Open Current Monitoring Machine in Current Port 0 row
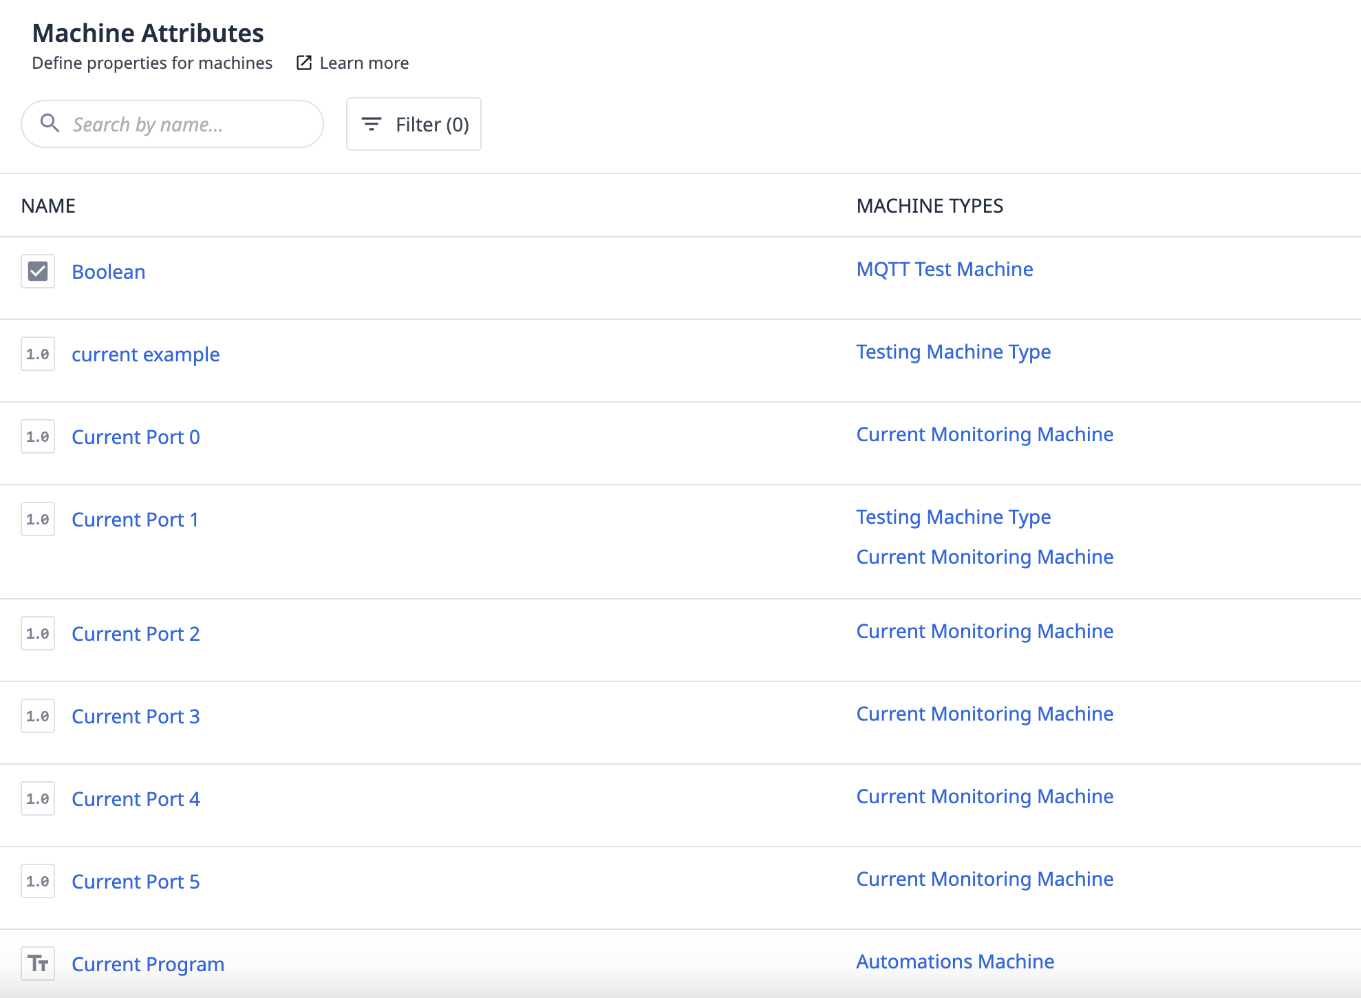Image resolution: width=1361 pixels, height=998 pixels. click(985, 434)
